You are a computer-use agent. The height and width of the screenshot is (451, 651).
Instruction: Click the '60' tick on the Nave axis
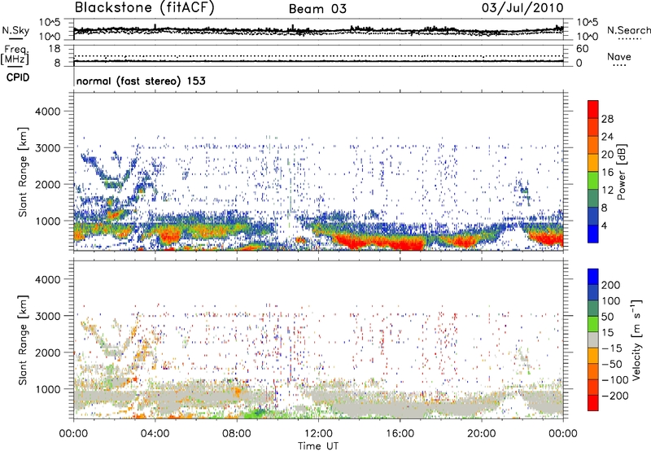tap(582, 49)
